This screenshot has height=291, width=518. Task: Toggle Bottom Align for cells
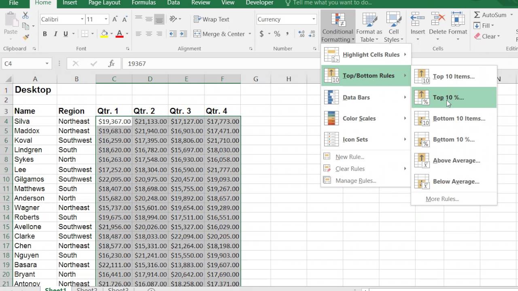pyautogui.click(x=159, y=19)
